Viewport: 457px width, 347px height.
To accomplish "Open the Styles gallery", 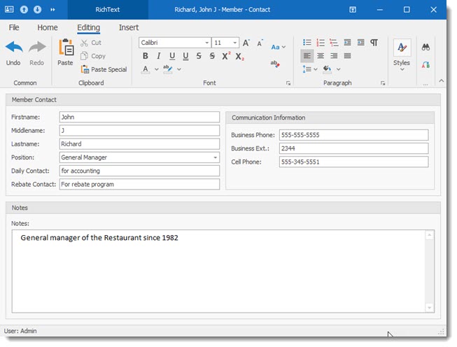I will tap(402, 54).
